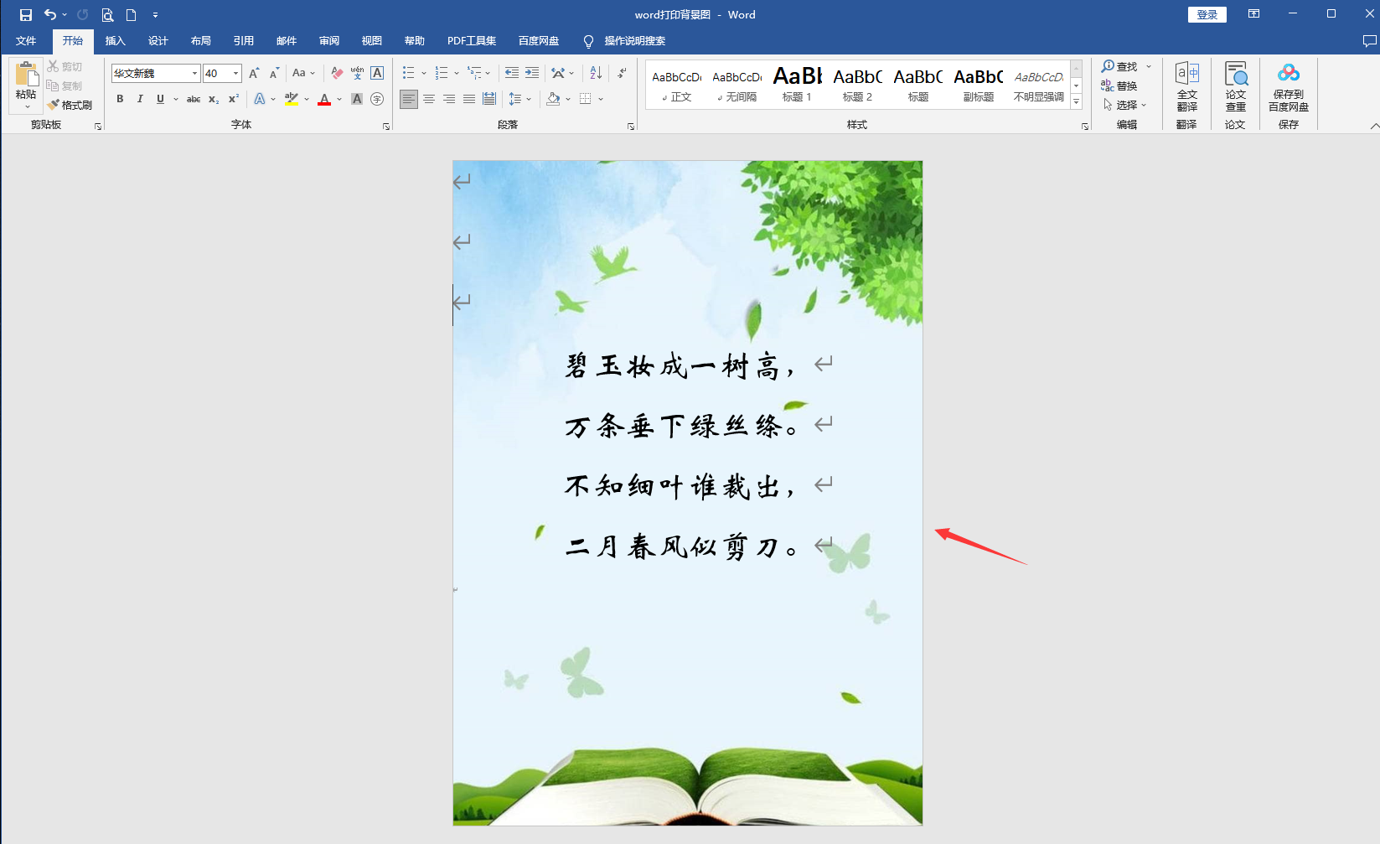Image resolution: width=1380 pixels, height=844 pixels.
Task: Open the PDF工具集 tab
Action: pos(472,41)
